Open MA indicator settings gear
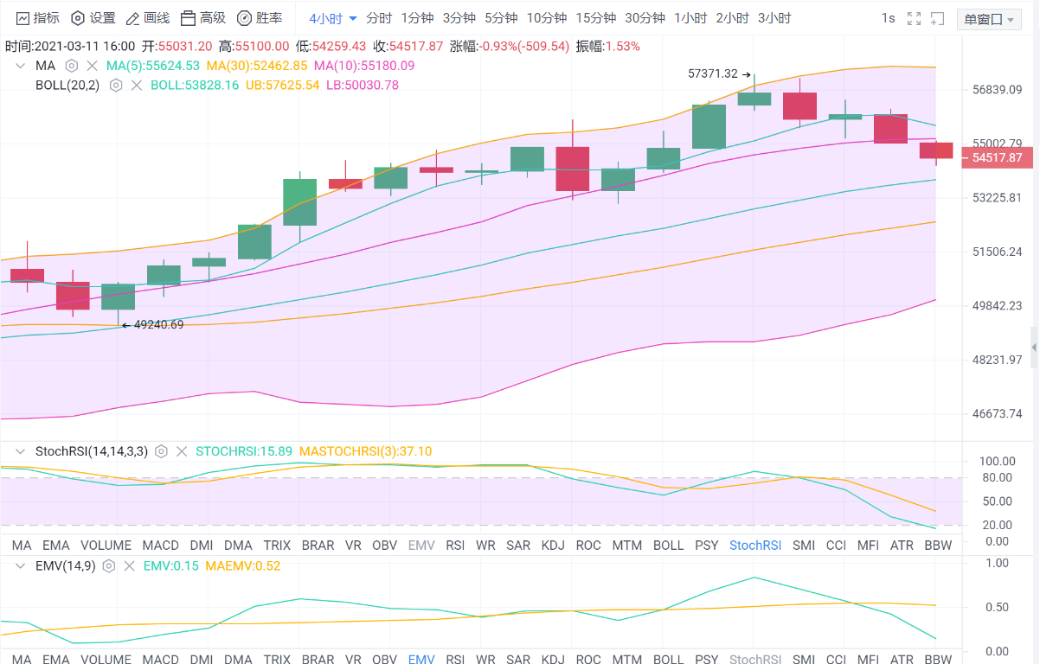The height and width of the screenshot is (664, 1040). click(72, 66)
